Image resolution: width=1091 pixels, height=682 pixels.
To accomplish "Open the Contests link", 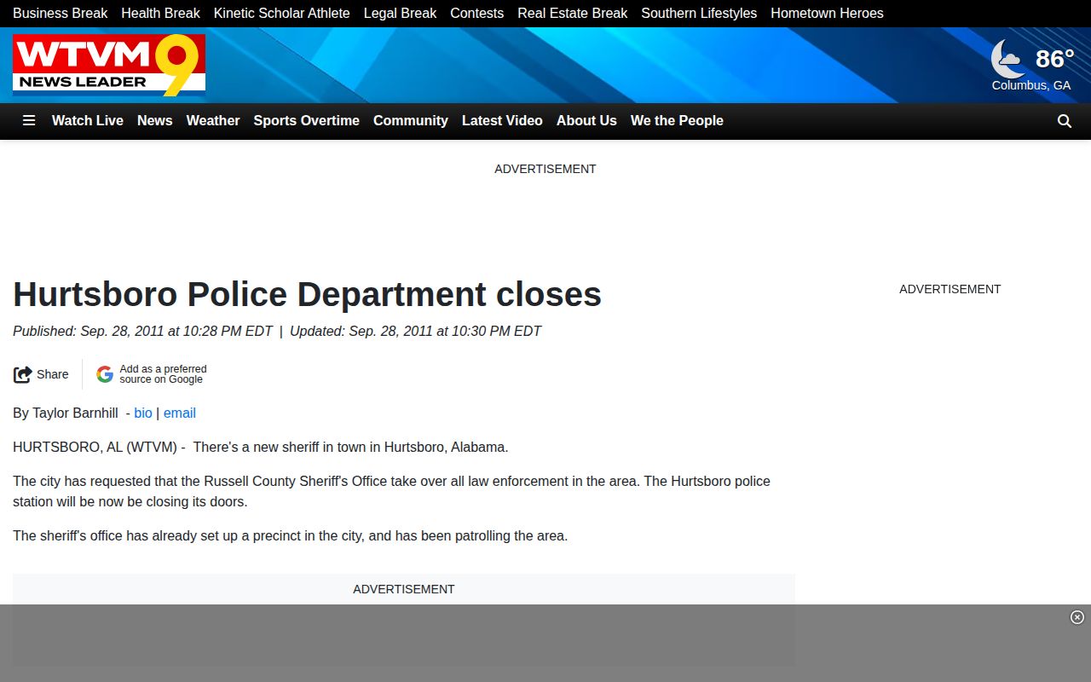I will click(x=477, y=14).
